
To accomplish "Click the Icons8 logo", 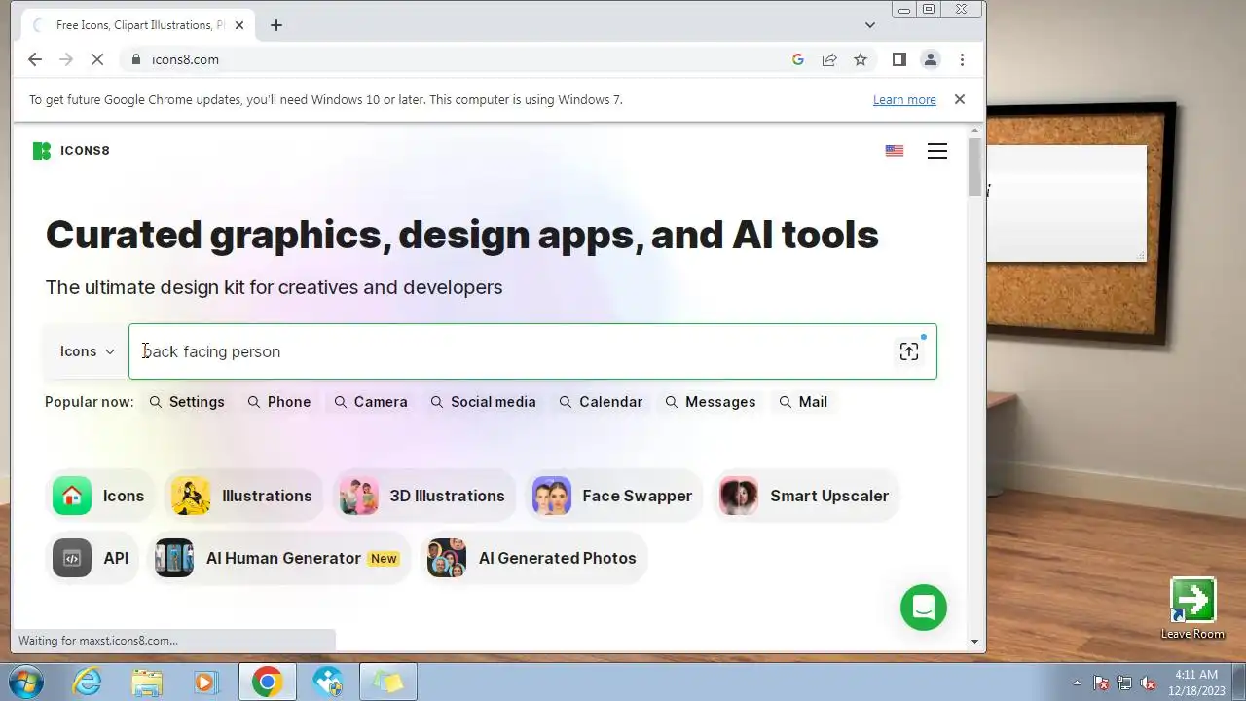I will tap(71, 151).
